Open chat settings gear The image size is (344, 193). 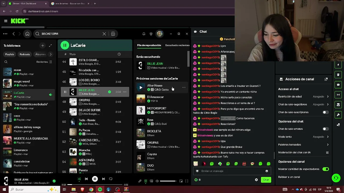(x=256, y=180)
